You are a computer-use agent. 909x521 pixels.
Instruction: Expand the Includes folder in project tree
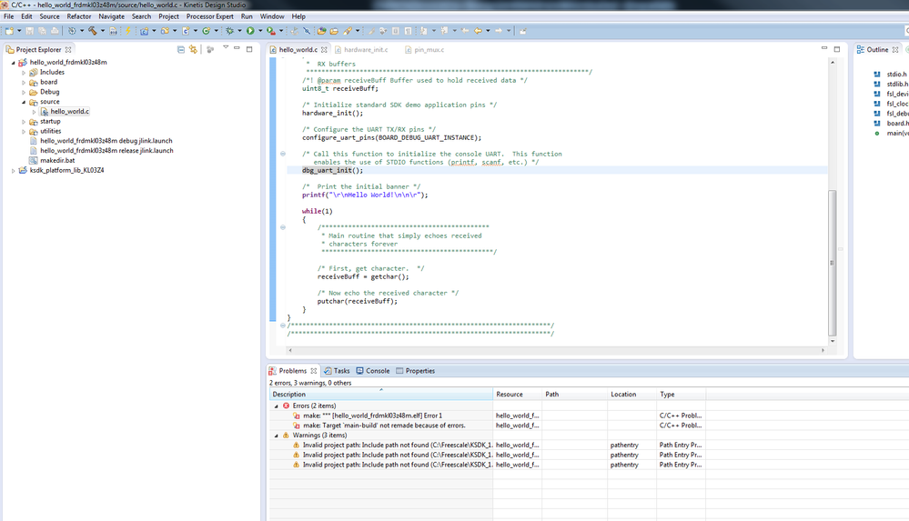24,73
